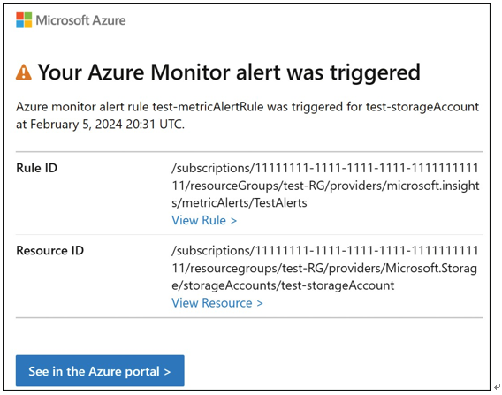
Task: Click the alert triggered headline text
Action: tap(229, 72)
